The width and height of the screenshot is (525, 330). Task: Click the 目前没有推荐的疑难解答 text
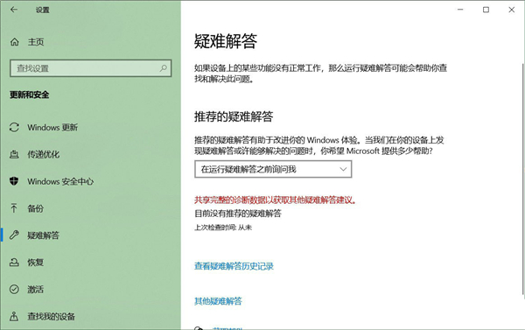238,214
